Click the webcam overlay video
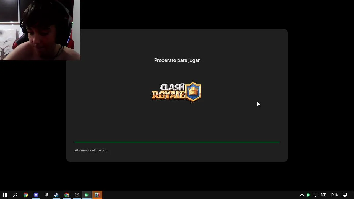This screenshot has width=354, height=199. 40,30
